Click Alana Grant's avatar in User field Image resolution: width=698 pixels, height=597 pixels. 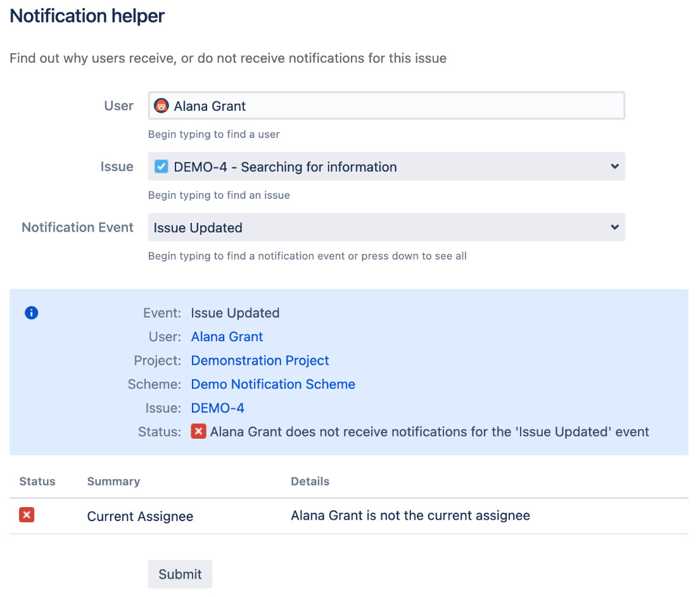162,106
